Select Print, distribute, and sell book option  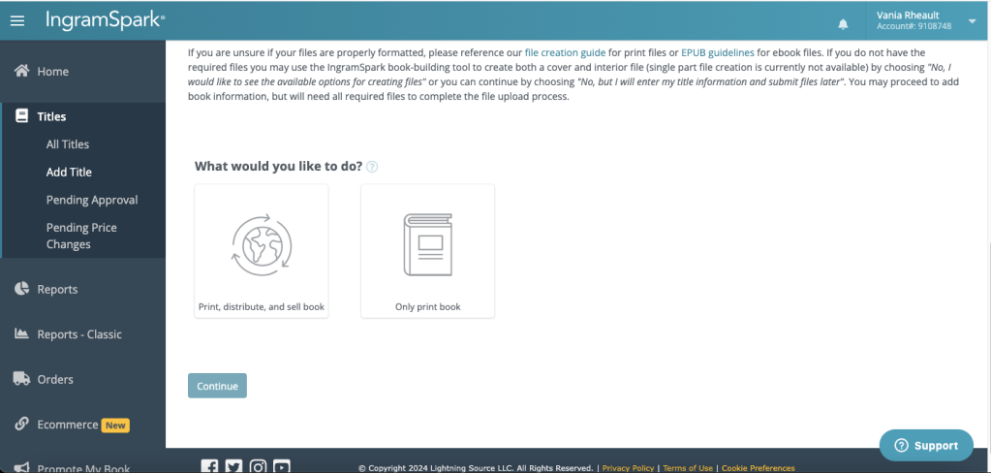tap(262, 251)
